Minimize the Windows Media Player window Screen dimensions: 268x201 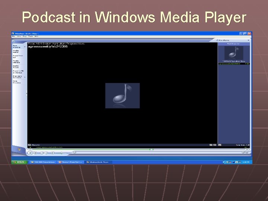[241, 33]
